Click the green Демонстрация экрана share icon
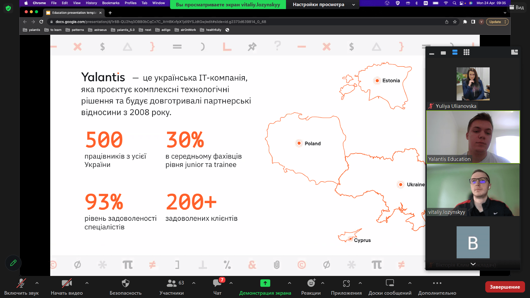 pos(265,283)
